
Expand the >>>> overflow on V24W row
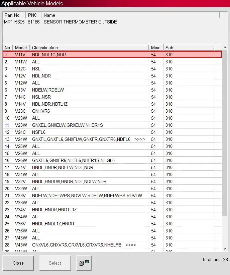(140, 139)
